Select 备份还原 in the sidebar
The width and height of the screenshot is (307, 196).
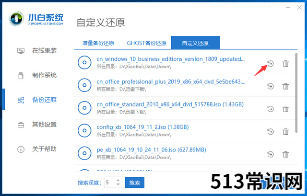44,100
